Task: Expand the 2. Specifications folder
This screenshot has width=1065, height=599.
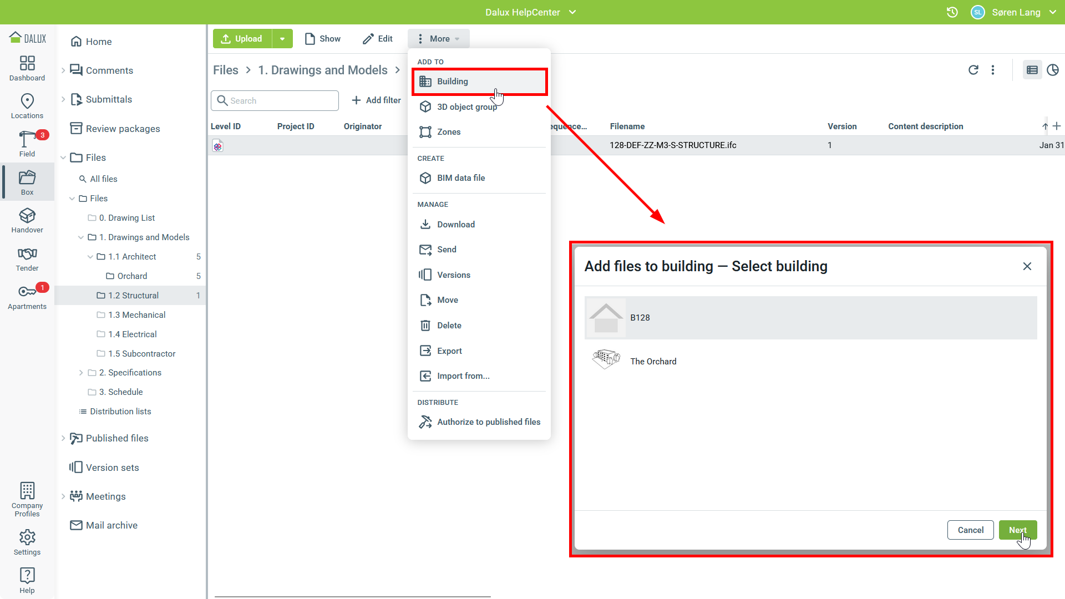Action: [81, 373]
